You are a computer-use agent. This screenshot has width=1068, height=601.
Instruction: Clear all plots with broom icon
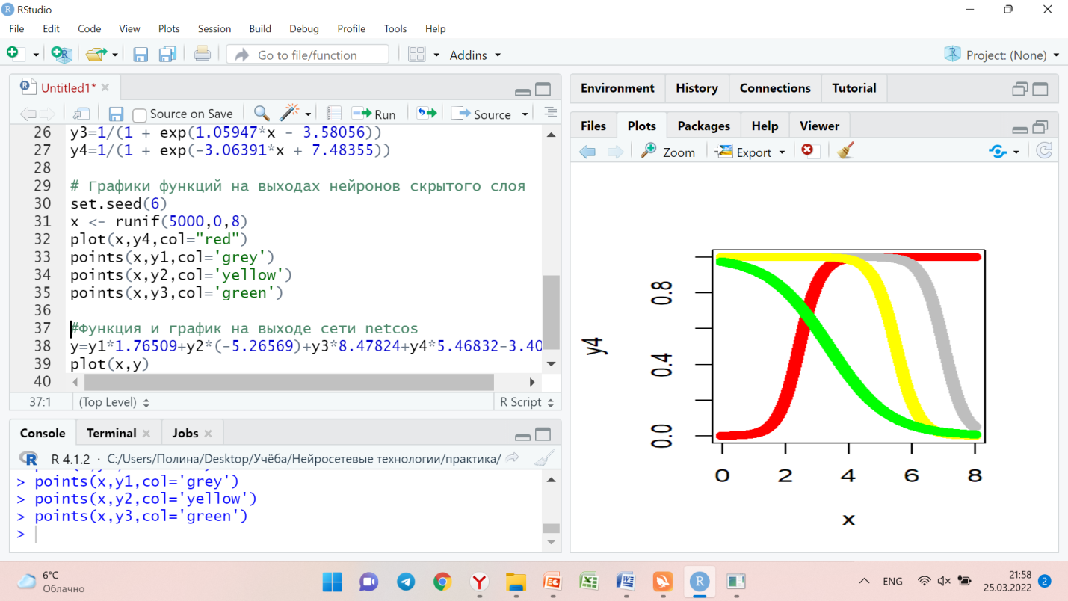point(846,150)
